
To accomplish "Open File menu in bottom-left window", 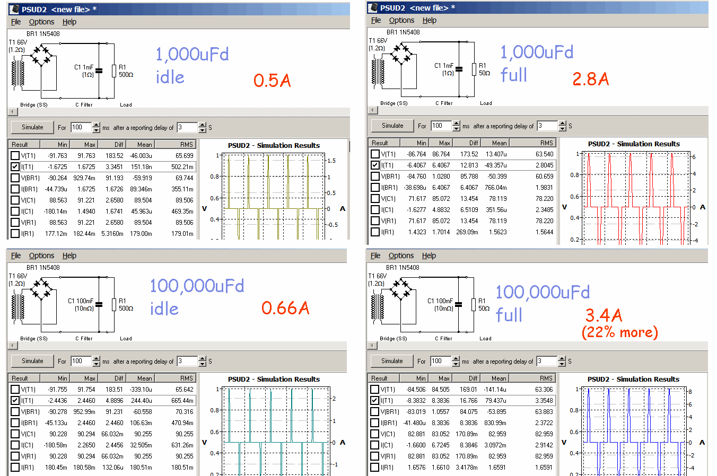I will [16, 255].
